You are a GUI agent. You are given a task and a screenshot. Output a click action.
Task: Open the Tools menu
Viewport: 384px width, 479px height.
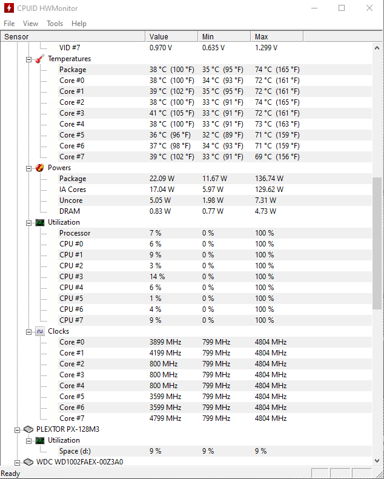click(55, 24)
